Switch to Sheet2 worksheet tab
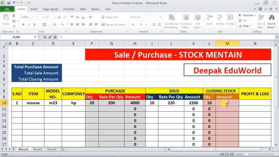Viewport: 279px width, 157px height. point(37,149)
